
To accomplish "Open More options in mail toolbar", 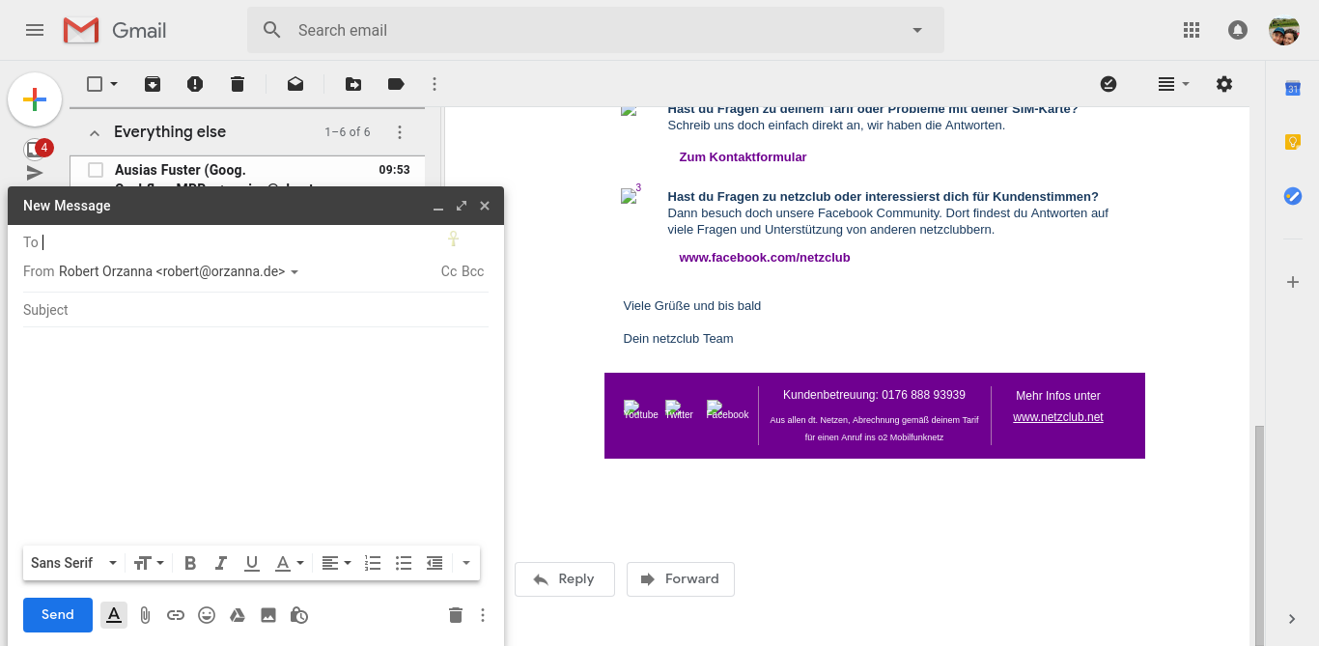I will 435,84.
